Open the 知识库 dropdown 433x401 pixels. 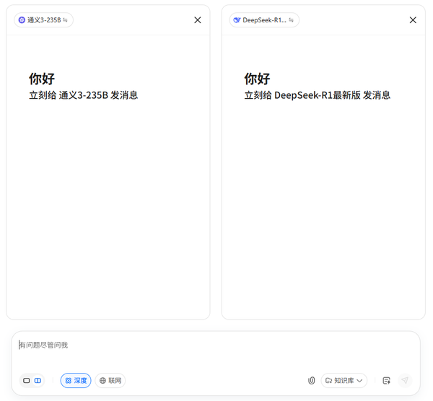[344, 380]
